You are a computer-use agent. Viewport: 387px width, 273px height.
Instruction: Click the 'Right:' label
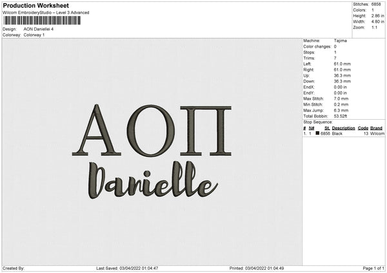[x=308, y=70]
